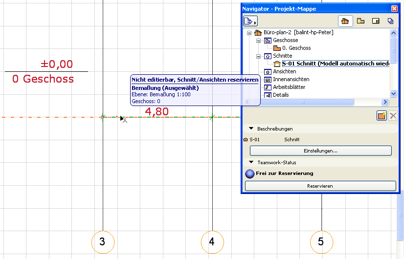This screenshot has height=259, width=404.
Task: Click the 0. Geschoss story icon
Action: tap(277, 48)
